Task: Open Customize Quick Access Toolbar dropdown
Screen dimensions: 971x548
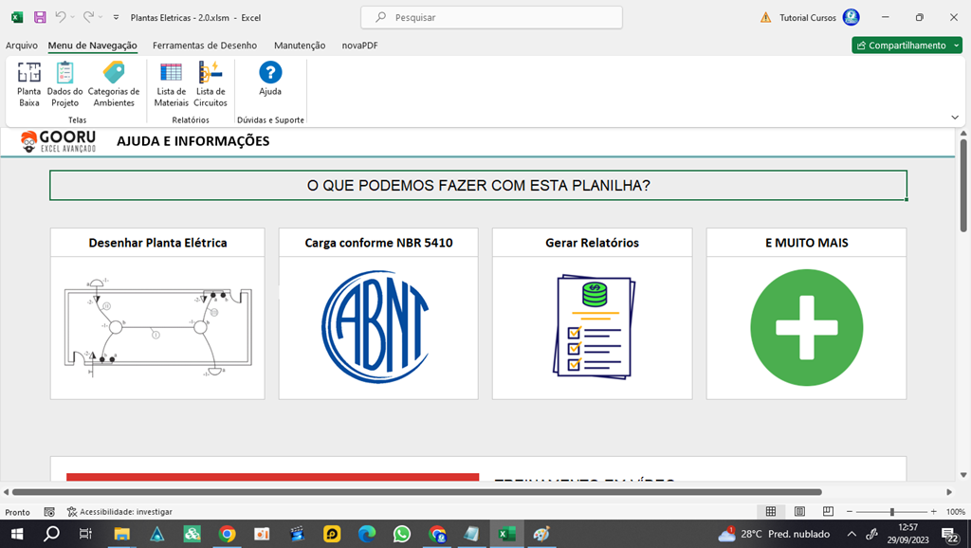Action: (116, 17)
